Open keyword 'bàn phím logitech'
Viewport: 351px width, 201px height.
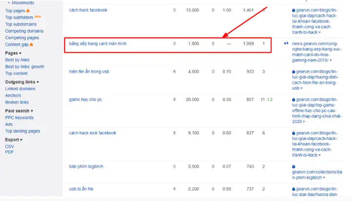(x=86, y=166)
